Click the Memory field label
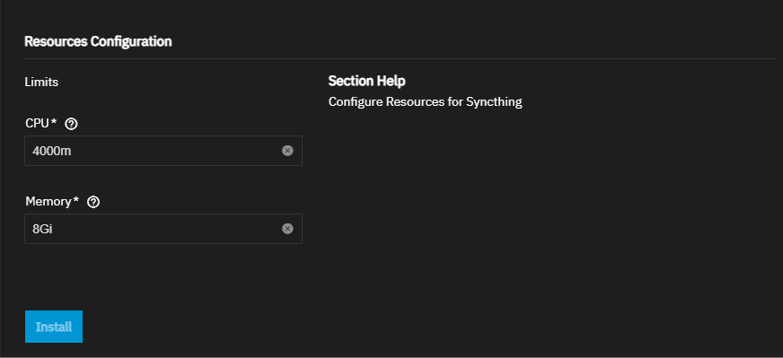 48,202
